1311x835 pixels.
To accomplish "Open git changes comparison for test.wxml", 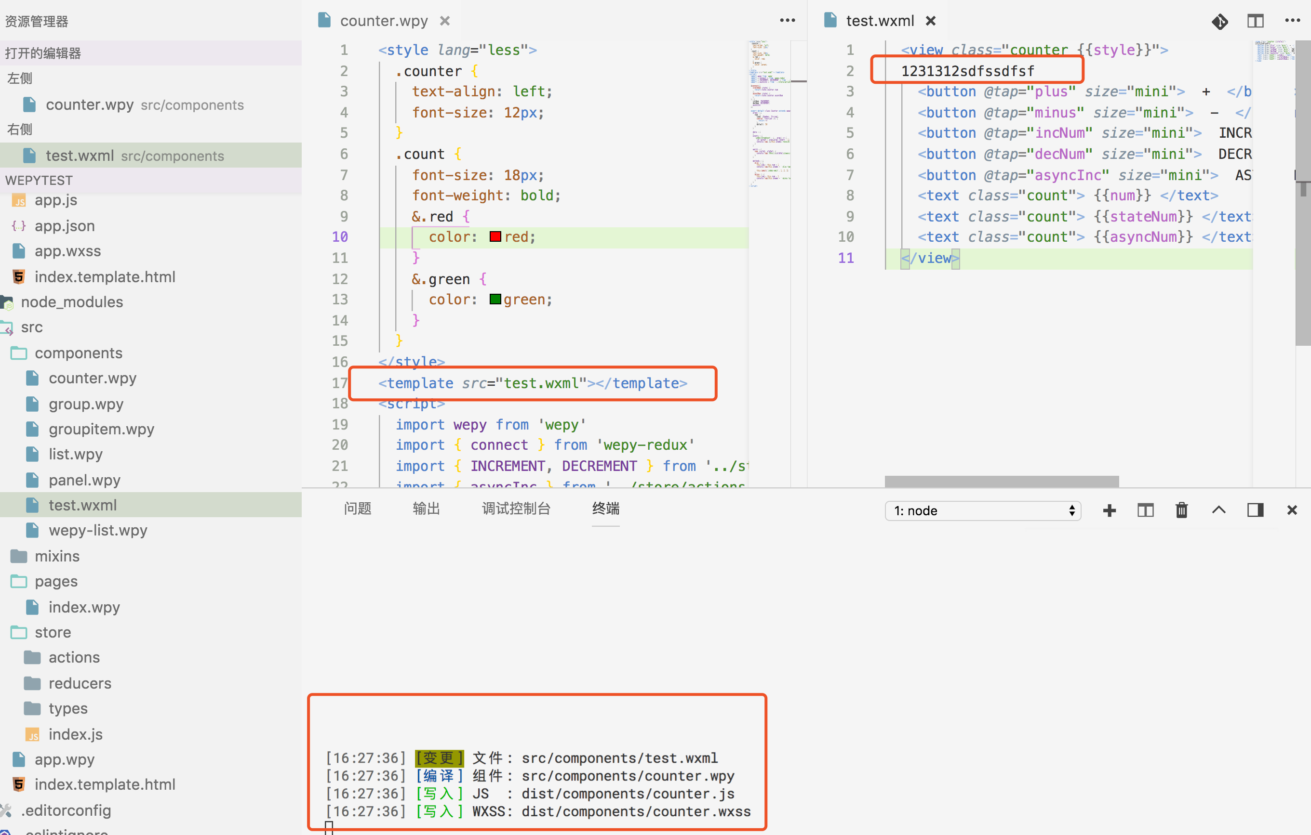I will (x=1220, y=22).
